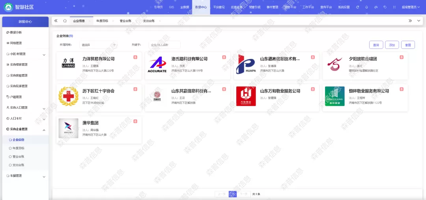Expand the 实有人口管理 sidebar menu
Viewport: 426px width, 200px height.
pyautogui.click(x=25, y=108)
